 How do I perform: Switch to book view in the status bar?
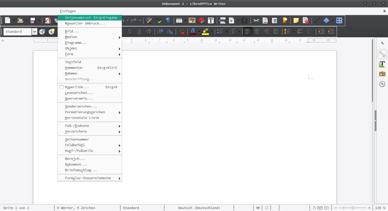[x=326, y=208]
